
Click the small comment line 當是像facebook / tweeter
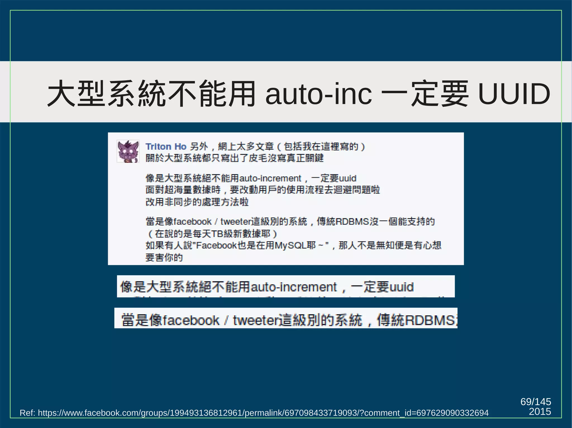tap(290, 222)
